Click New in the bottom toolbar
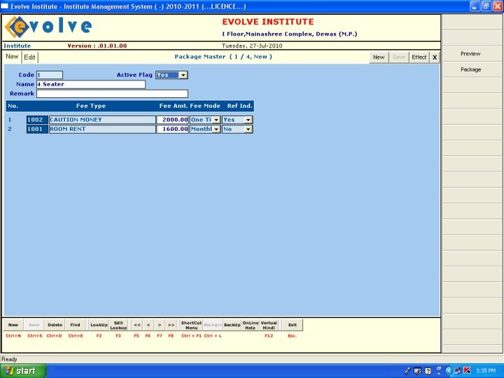 pyautogui.click(x=13, y=325)
